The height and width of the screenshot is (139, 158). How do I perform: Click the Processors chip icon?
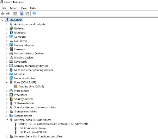[11, 95]
